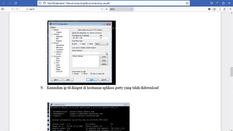The width and height of the screenshot is (233, 131).
Task: Click the Port field showing 22
Action: click(x=104, y=38)
